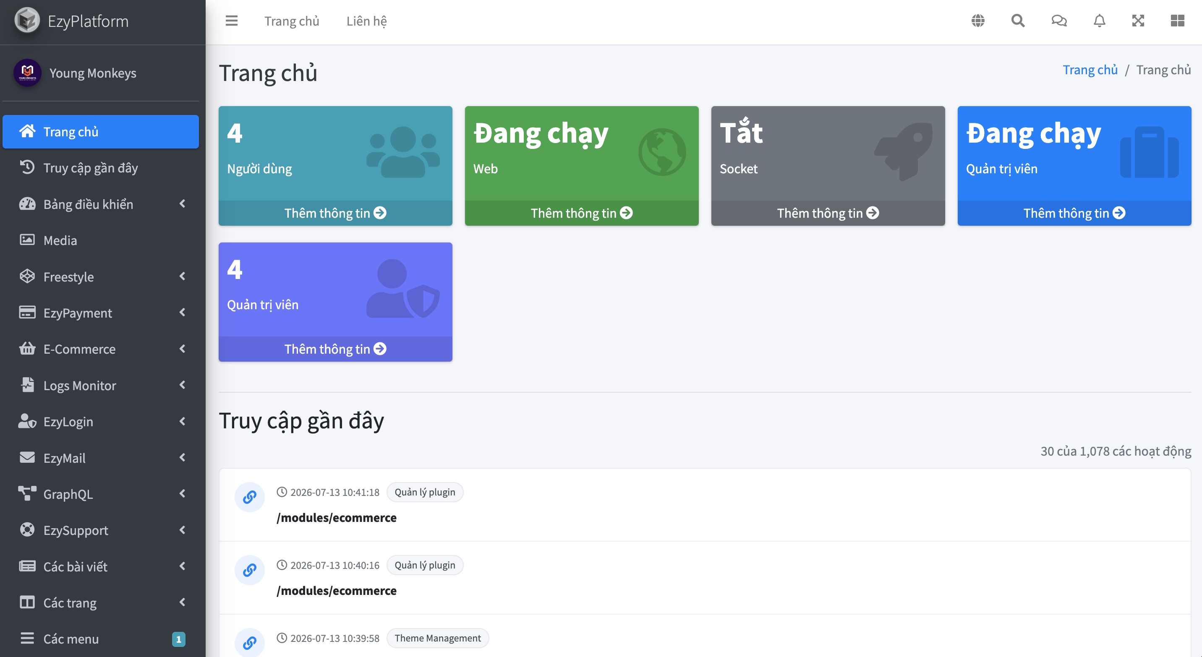The width and height of the screenshot is (1202, 657).
Task: Click the EzyPlatform brand name
Action: point(88,21)
